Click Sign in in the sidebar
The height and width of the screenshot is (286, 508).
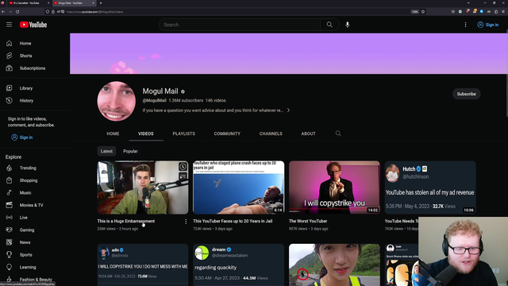click(22, 137)
